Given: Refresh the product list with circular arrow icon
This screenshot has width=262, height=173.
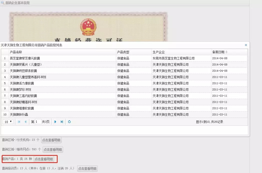Looking at the screenshot, I should [x=69, y=122].
